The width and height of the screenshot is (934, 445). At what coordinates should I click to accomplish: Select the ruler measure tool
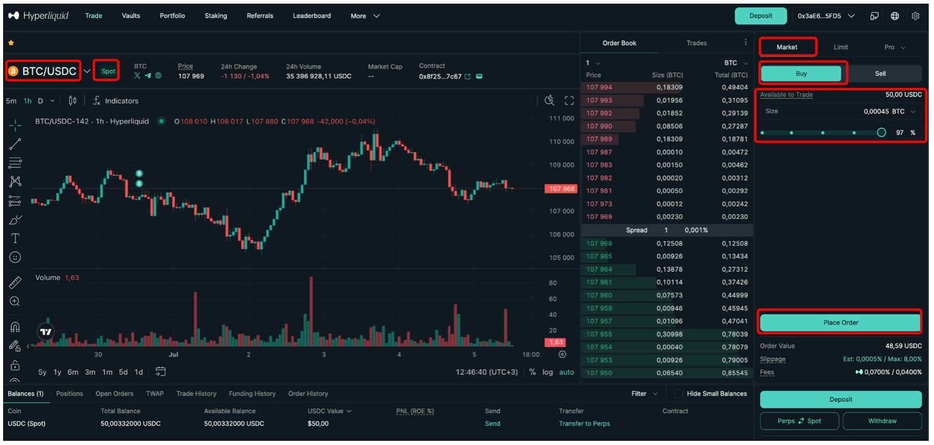15,282
